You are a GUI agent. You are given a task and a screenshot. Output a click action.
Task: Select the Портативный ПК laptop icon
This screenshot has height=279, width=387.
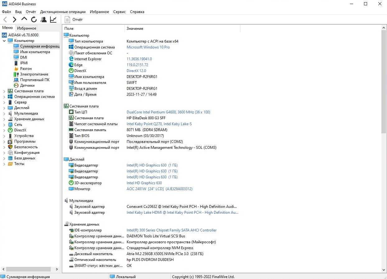16,80
